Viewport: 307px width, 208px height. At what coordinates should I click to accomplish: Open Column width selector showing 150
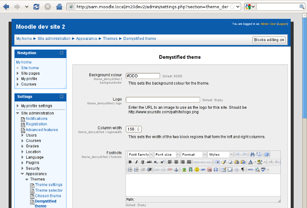pyautogui.click(x=134, y=129)
